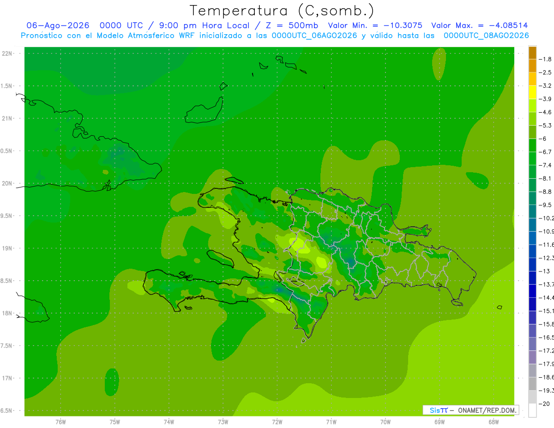Click the 17N latitude axis label
Screen dimensions: 554x428
coord(7,378)
